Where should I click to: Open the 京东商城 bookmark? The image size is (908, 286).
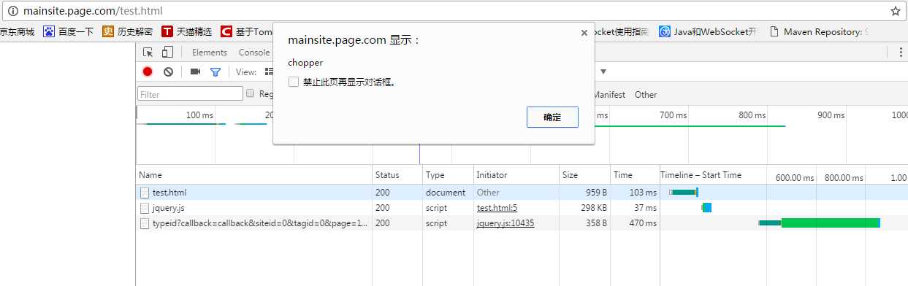(18, 31)
